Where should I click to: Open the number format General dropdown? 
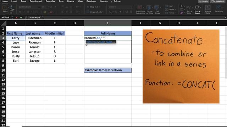pos(131,7)
